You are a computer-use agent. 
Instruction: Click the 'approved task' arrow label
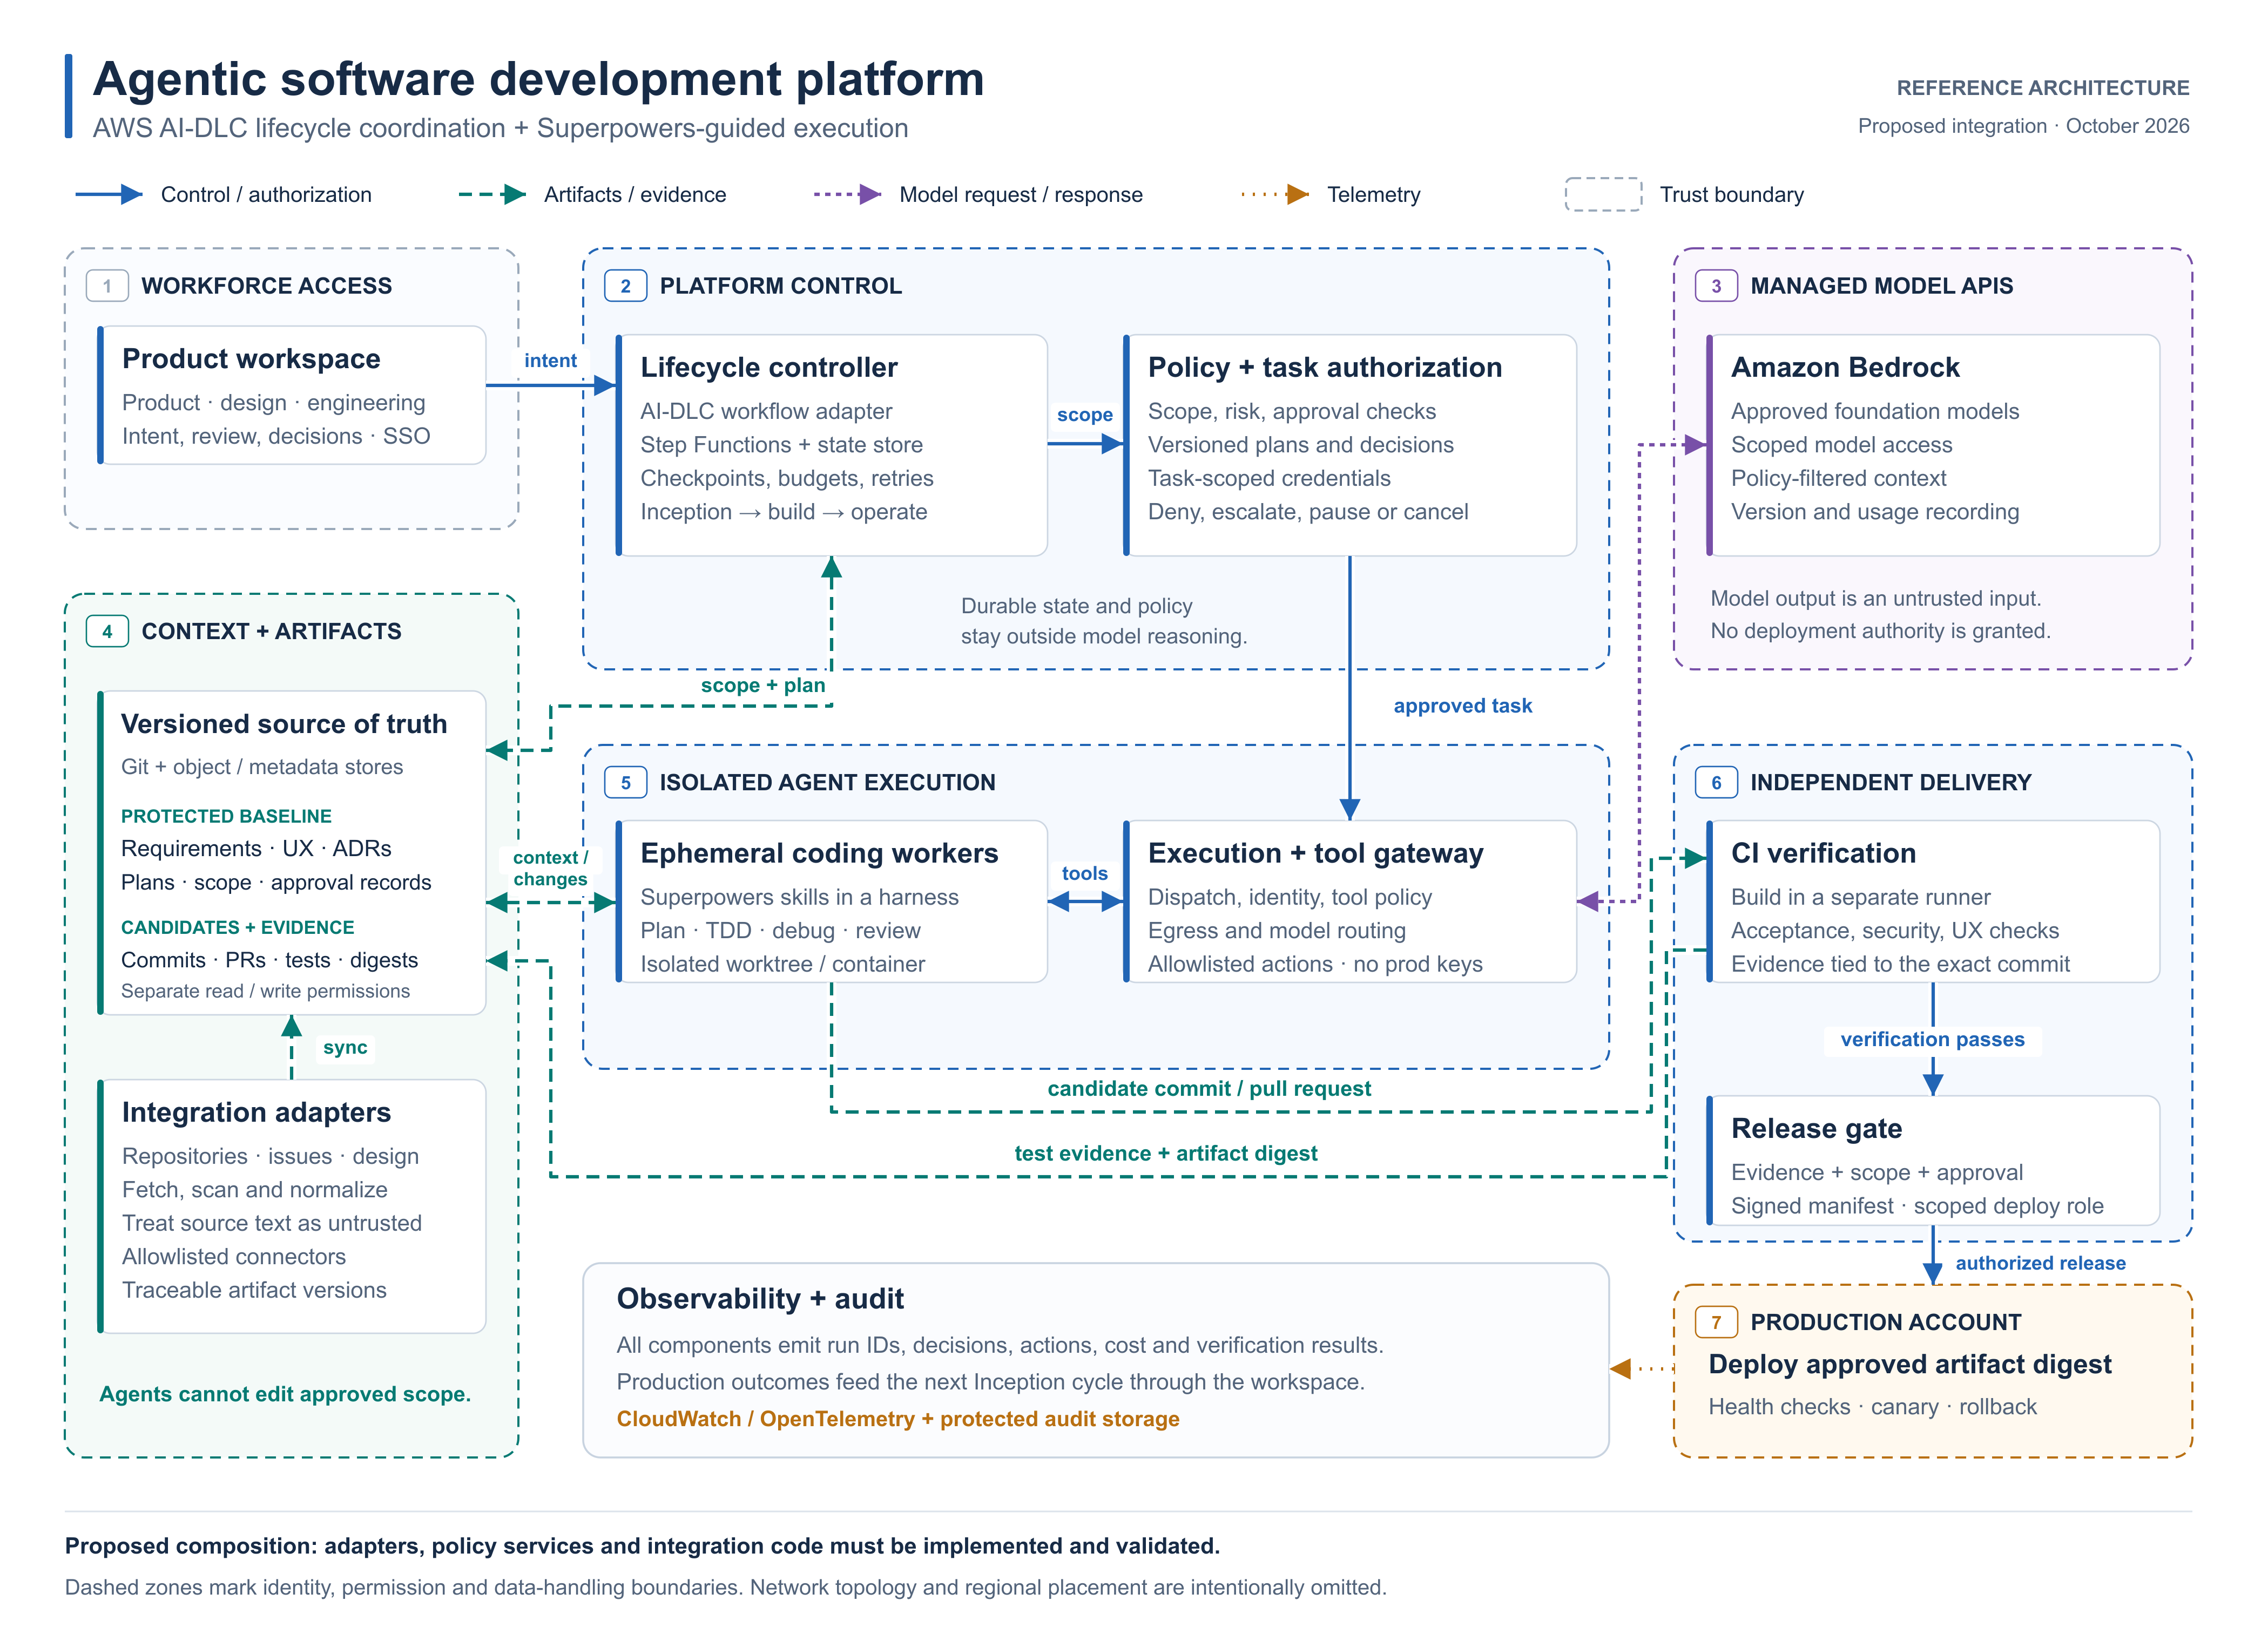pyautogui.click(x=1463, y=706)
